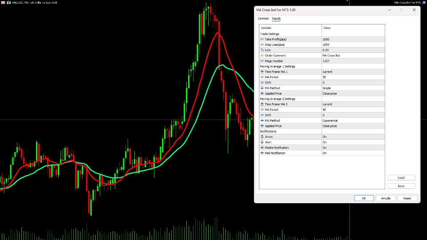This screenshot has height=240, width=427.
Task: Select the Trade Settings section row
Action: click(x=322, y=34)
